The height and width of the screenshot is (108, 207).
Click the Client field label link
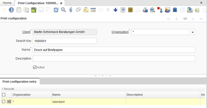pyautogui.click(x=26, y=32)
